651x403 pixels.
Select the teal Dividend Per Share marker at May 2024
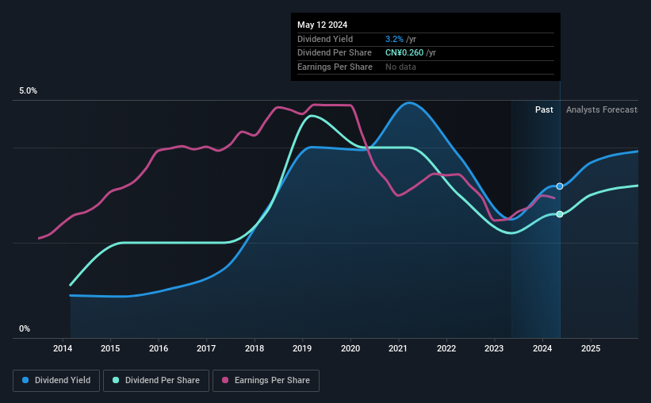[x=560, y=214]
